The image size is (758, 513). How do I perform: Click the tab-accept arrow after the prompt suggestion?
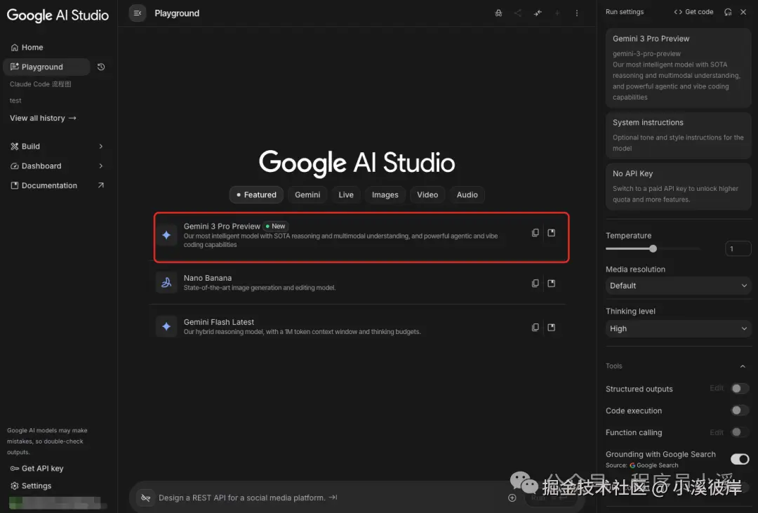[x=333, y=497]
